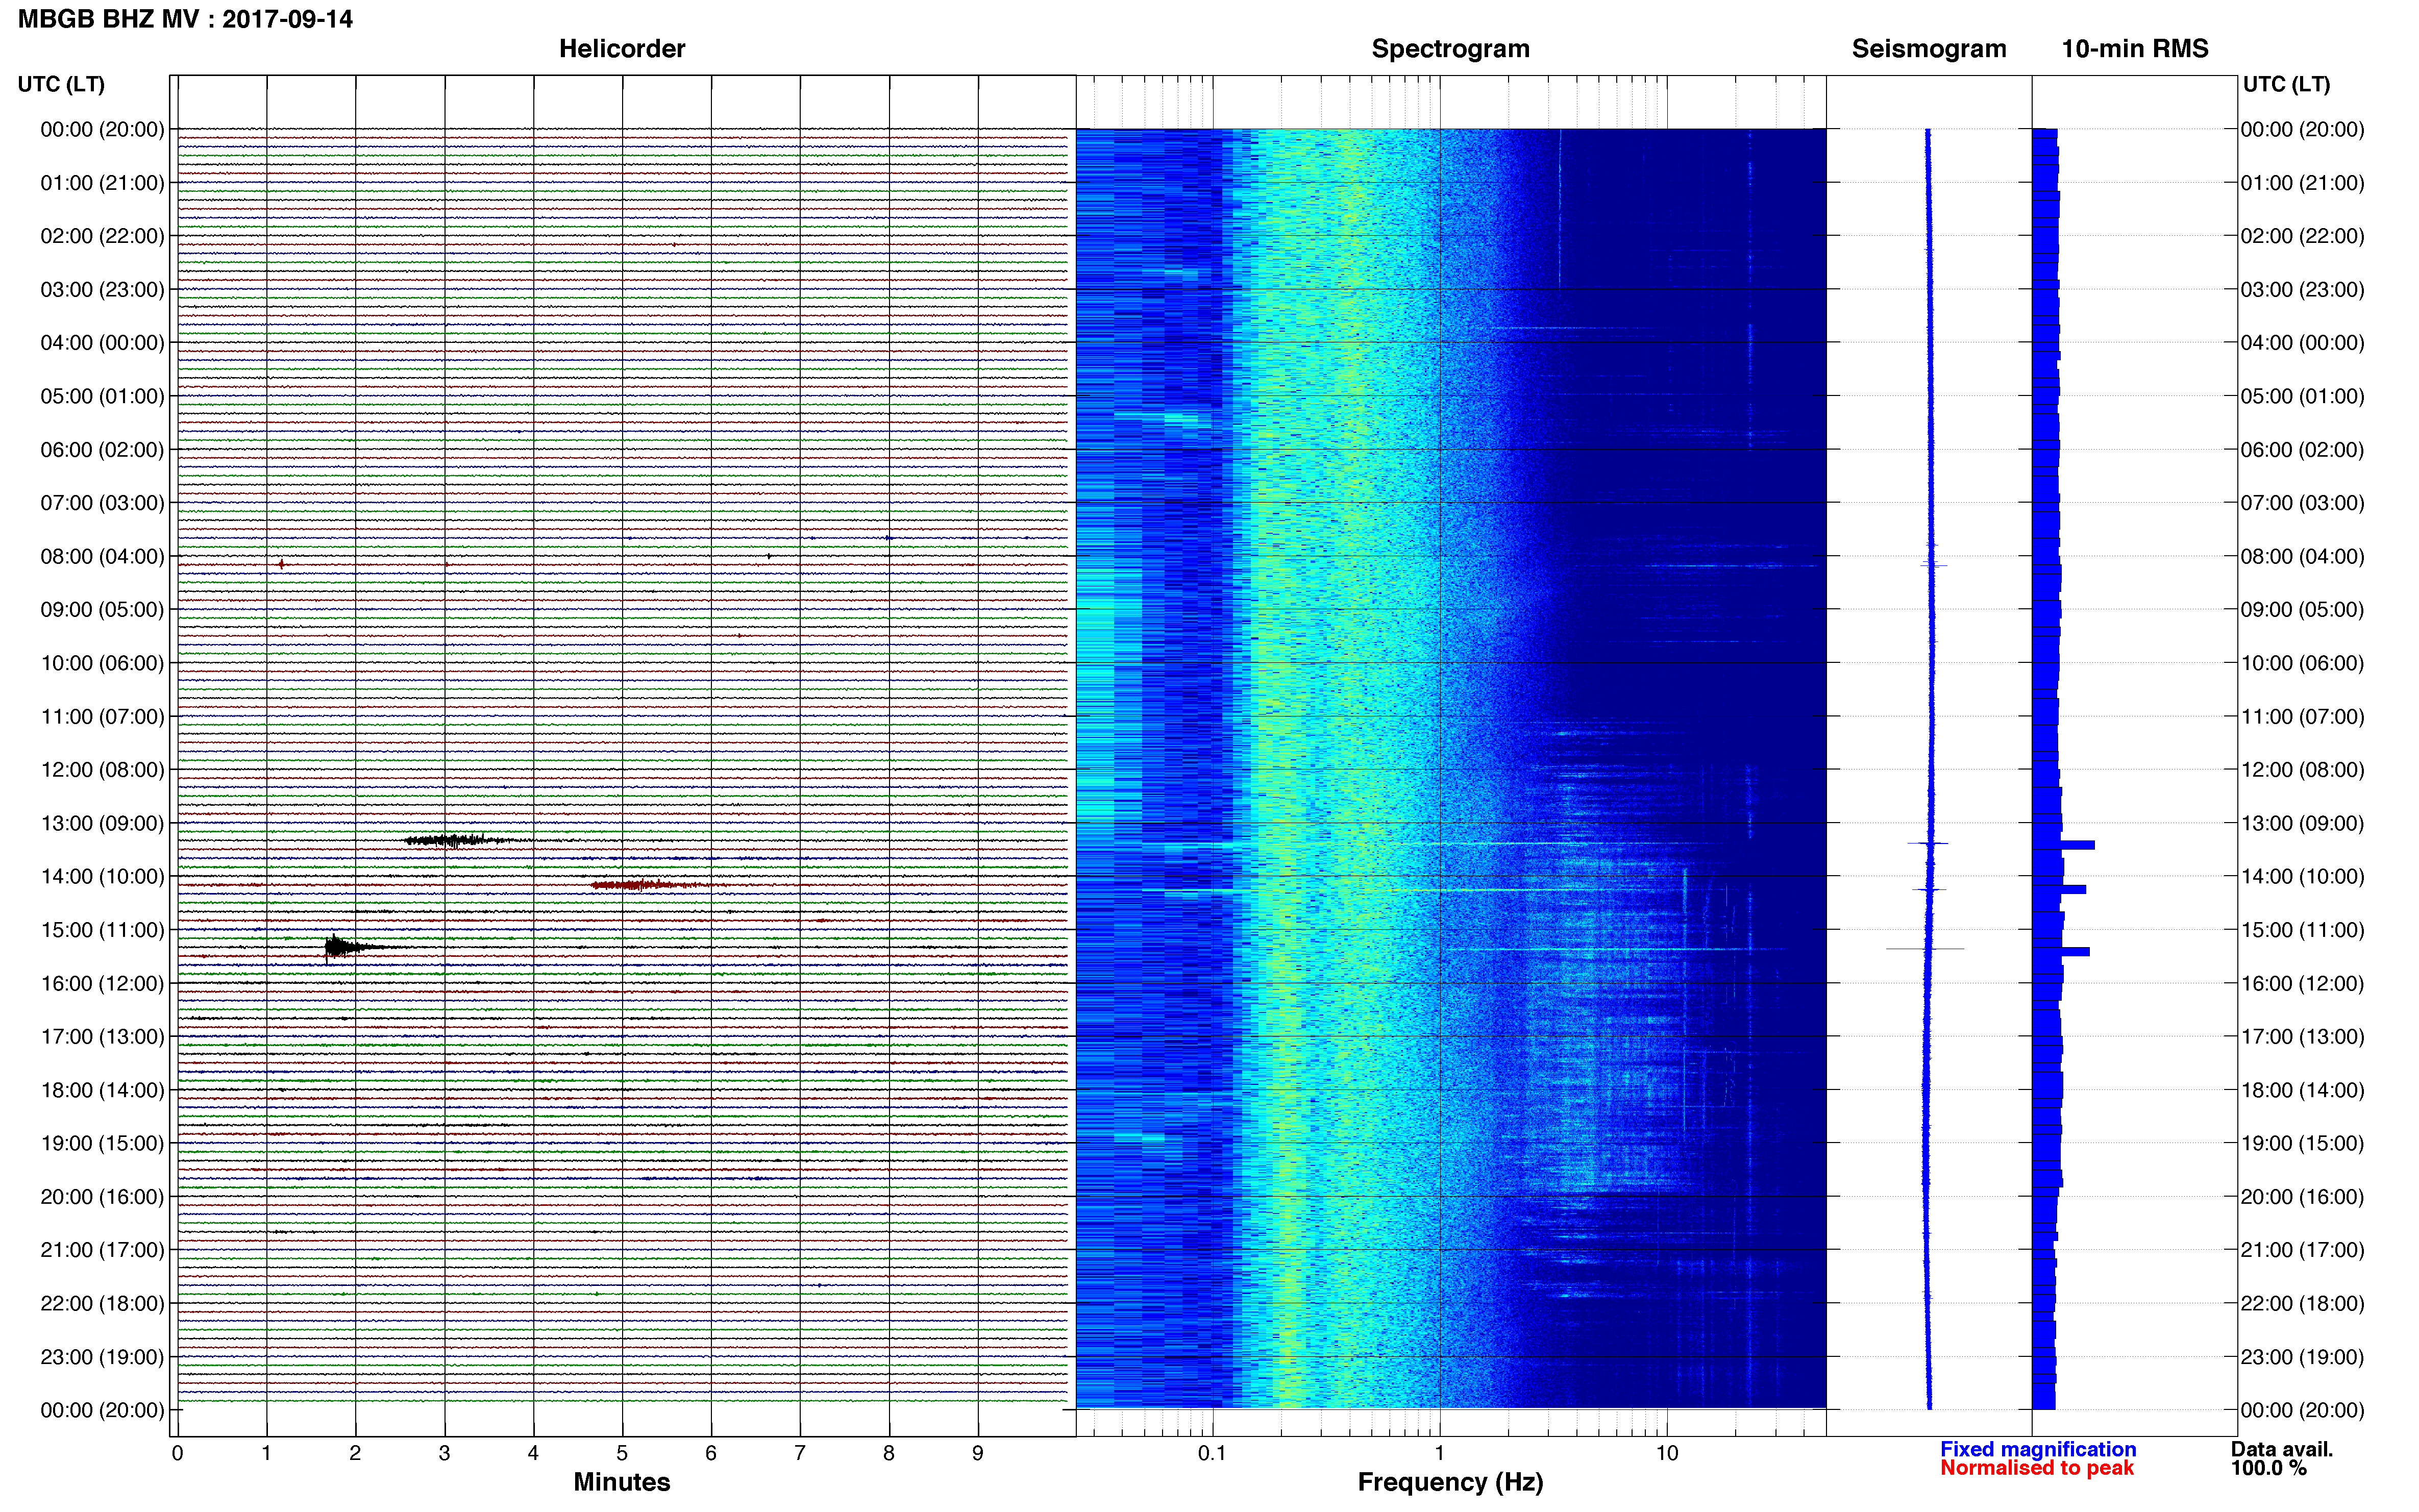2419x1512 pixels.
Task: Click '13:00 (09:00)' on the Helicorder time axis
Action: [102, 823]
